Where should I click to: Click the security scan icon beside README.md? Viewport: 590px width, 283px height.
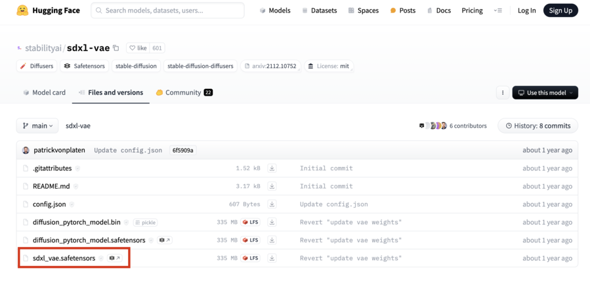[75, 187]
